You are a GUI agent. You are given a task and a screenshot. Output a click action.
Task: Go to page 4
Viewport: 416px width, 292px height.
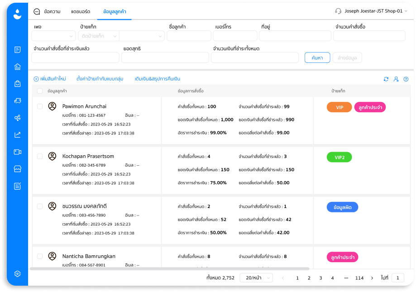pyautogui.click(x=332, y=278)
